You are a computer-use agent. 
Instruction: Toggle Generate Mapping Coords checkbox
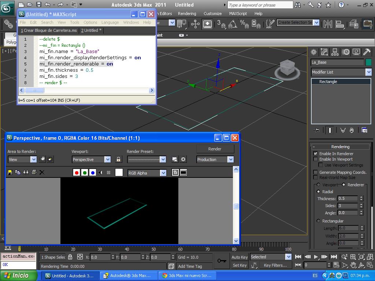(315, 172)
